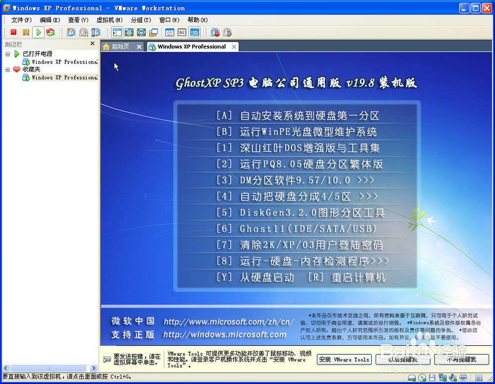Collapse the 收藏夹 tree group
Image resolution: width=495 pixels, height=384 pixels.
tap(7, 69)
